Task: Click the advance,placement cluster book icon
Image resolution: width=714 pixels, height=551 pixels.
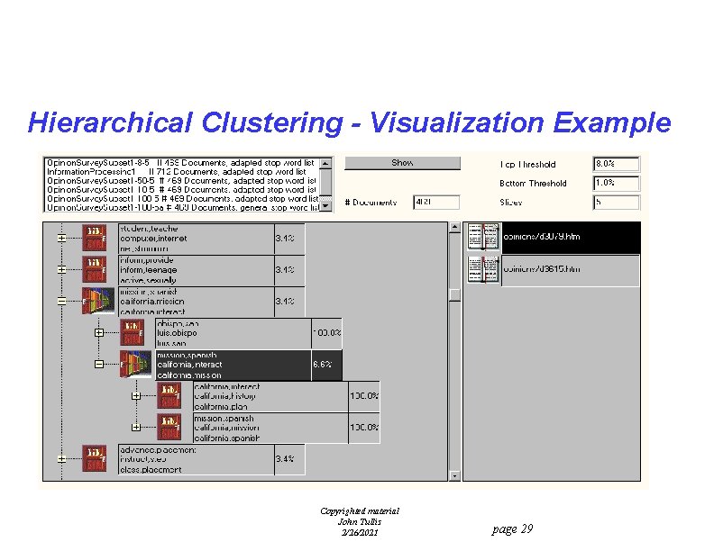Action: 95,458
